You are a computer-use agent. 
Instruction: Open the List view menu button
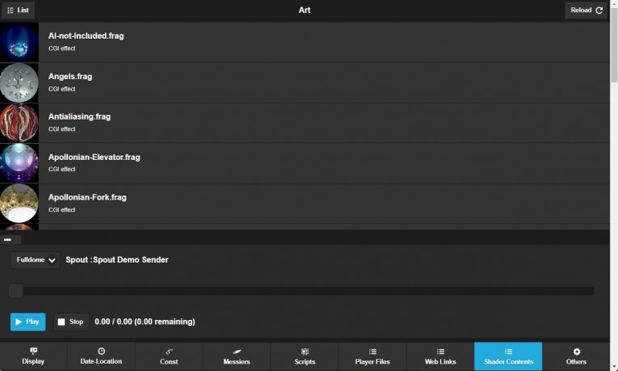click(x=18, y=11)
